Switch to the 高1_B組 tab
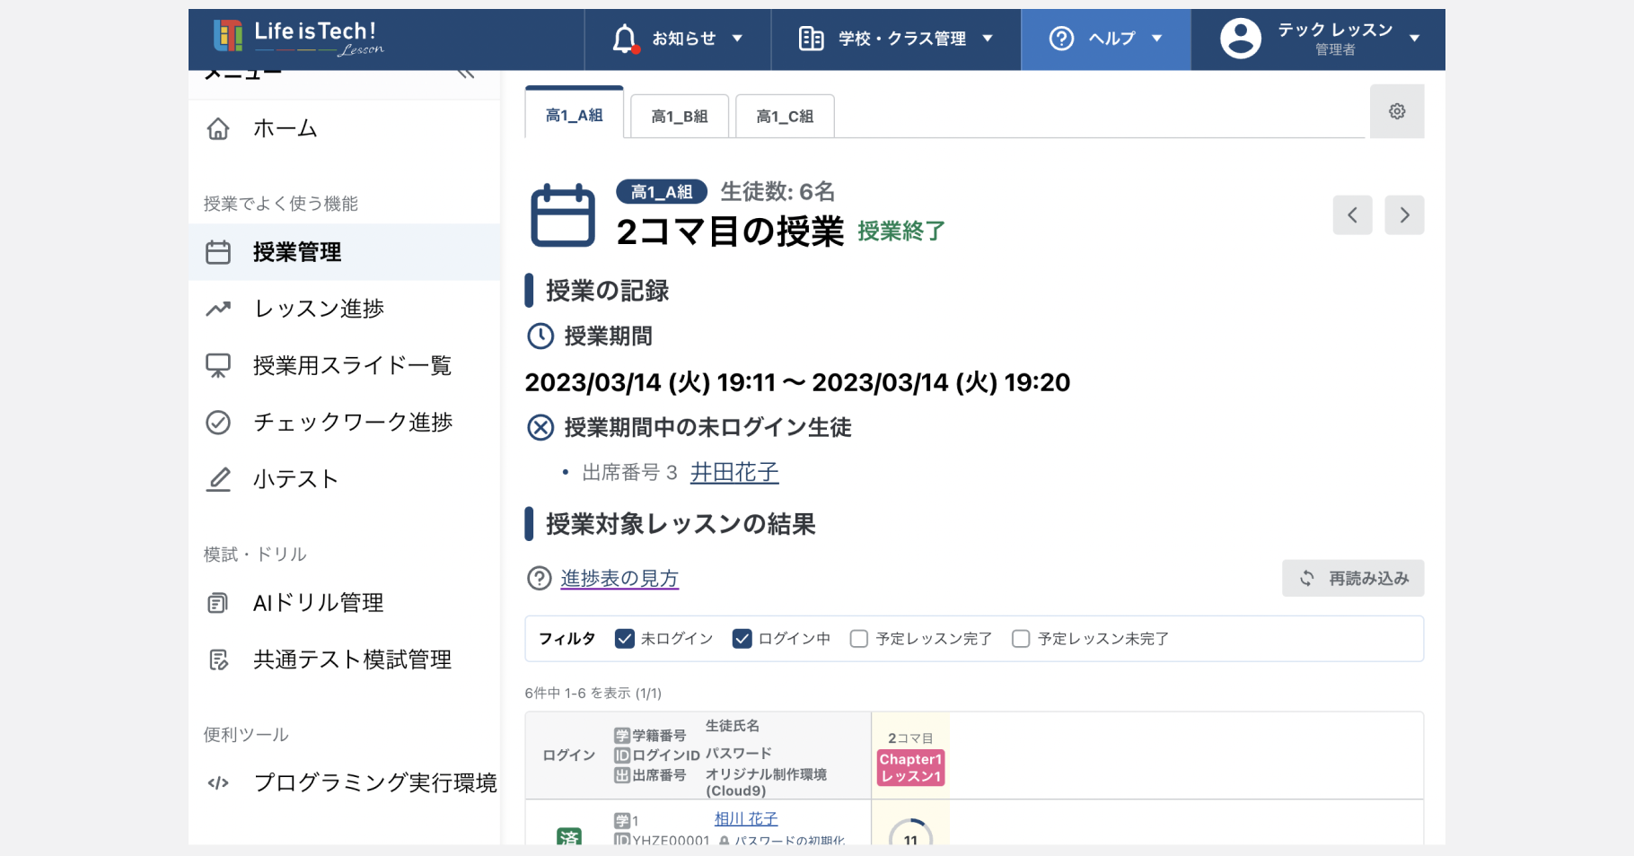1634x856 pixels. coord(680,117)
